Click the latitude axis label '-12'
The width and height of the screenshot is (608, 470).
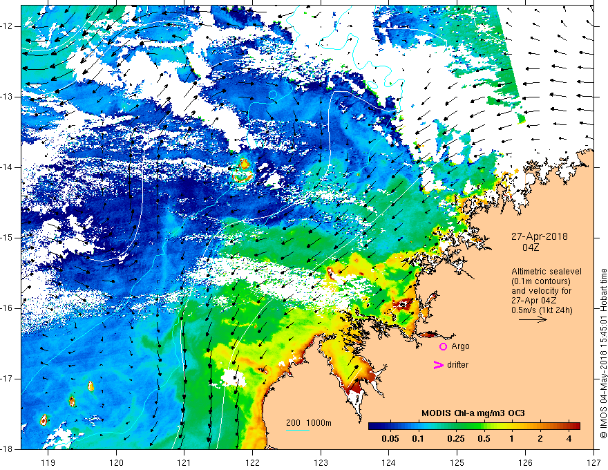[x=8, y=26]
